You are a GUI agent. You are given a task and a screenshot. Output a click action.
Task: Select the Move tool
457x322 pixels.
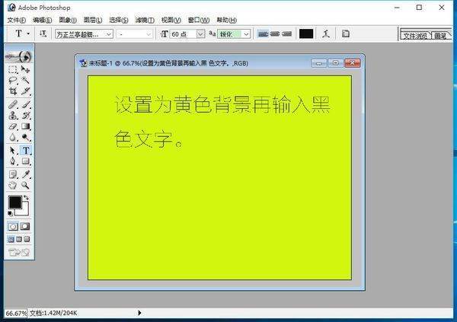26,69
